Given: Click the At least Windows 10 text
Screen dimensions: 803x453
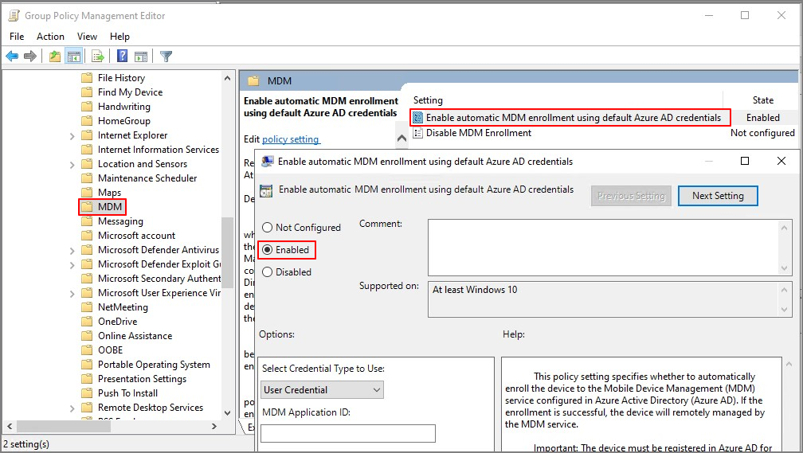Looking at the screenshot, I should coord(475,290).
